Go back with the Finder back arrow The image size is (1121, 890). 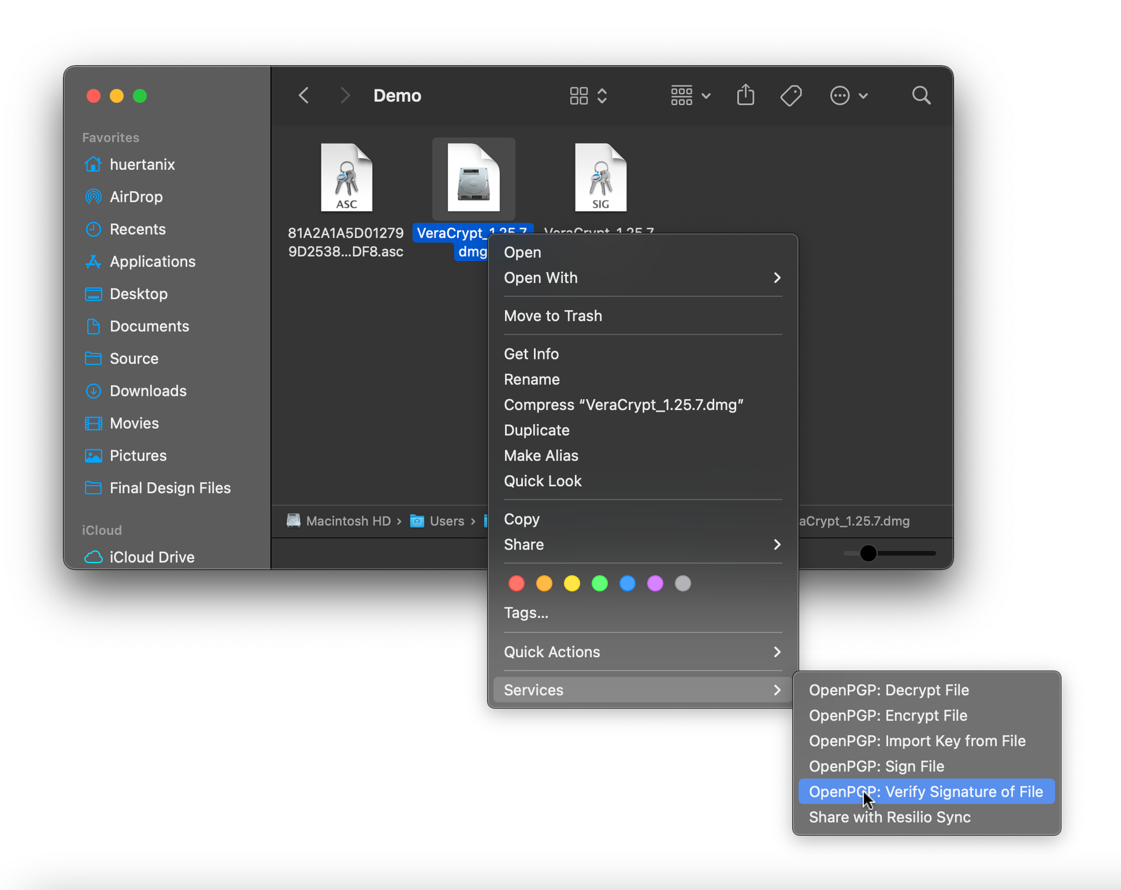pyautogui.click(x=304, y=95)
